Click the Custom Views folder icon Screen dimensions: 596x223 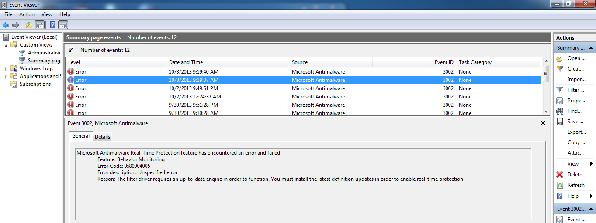pos(14,45)
